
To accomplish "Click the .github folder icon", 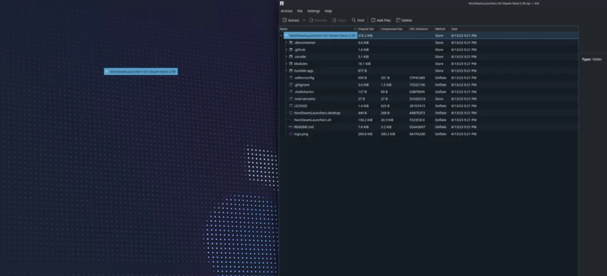I will click(x=290, y=50).
